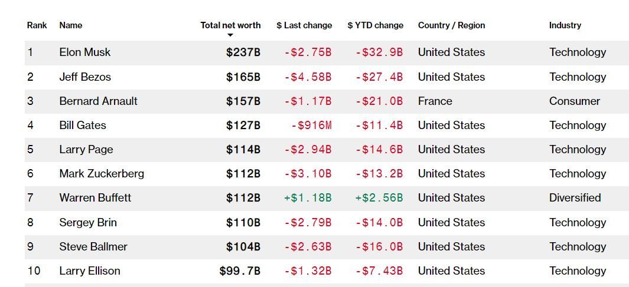The image size is (629, 287).
Task: Open Jeff Bezos profile link
Action: (85, 77)
